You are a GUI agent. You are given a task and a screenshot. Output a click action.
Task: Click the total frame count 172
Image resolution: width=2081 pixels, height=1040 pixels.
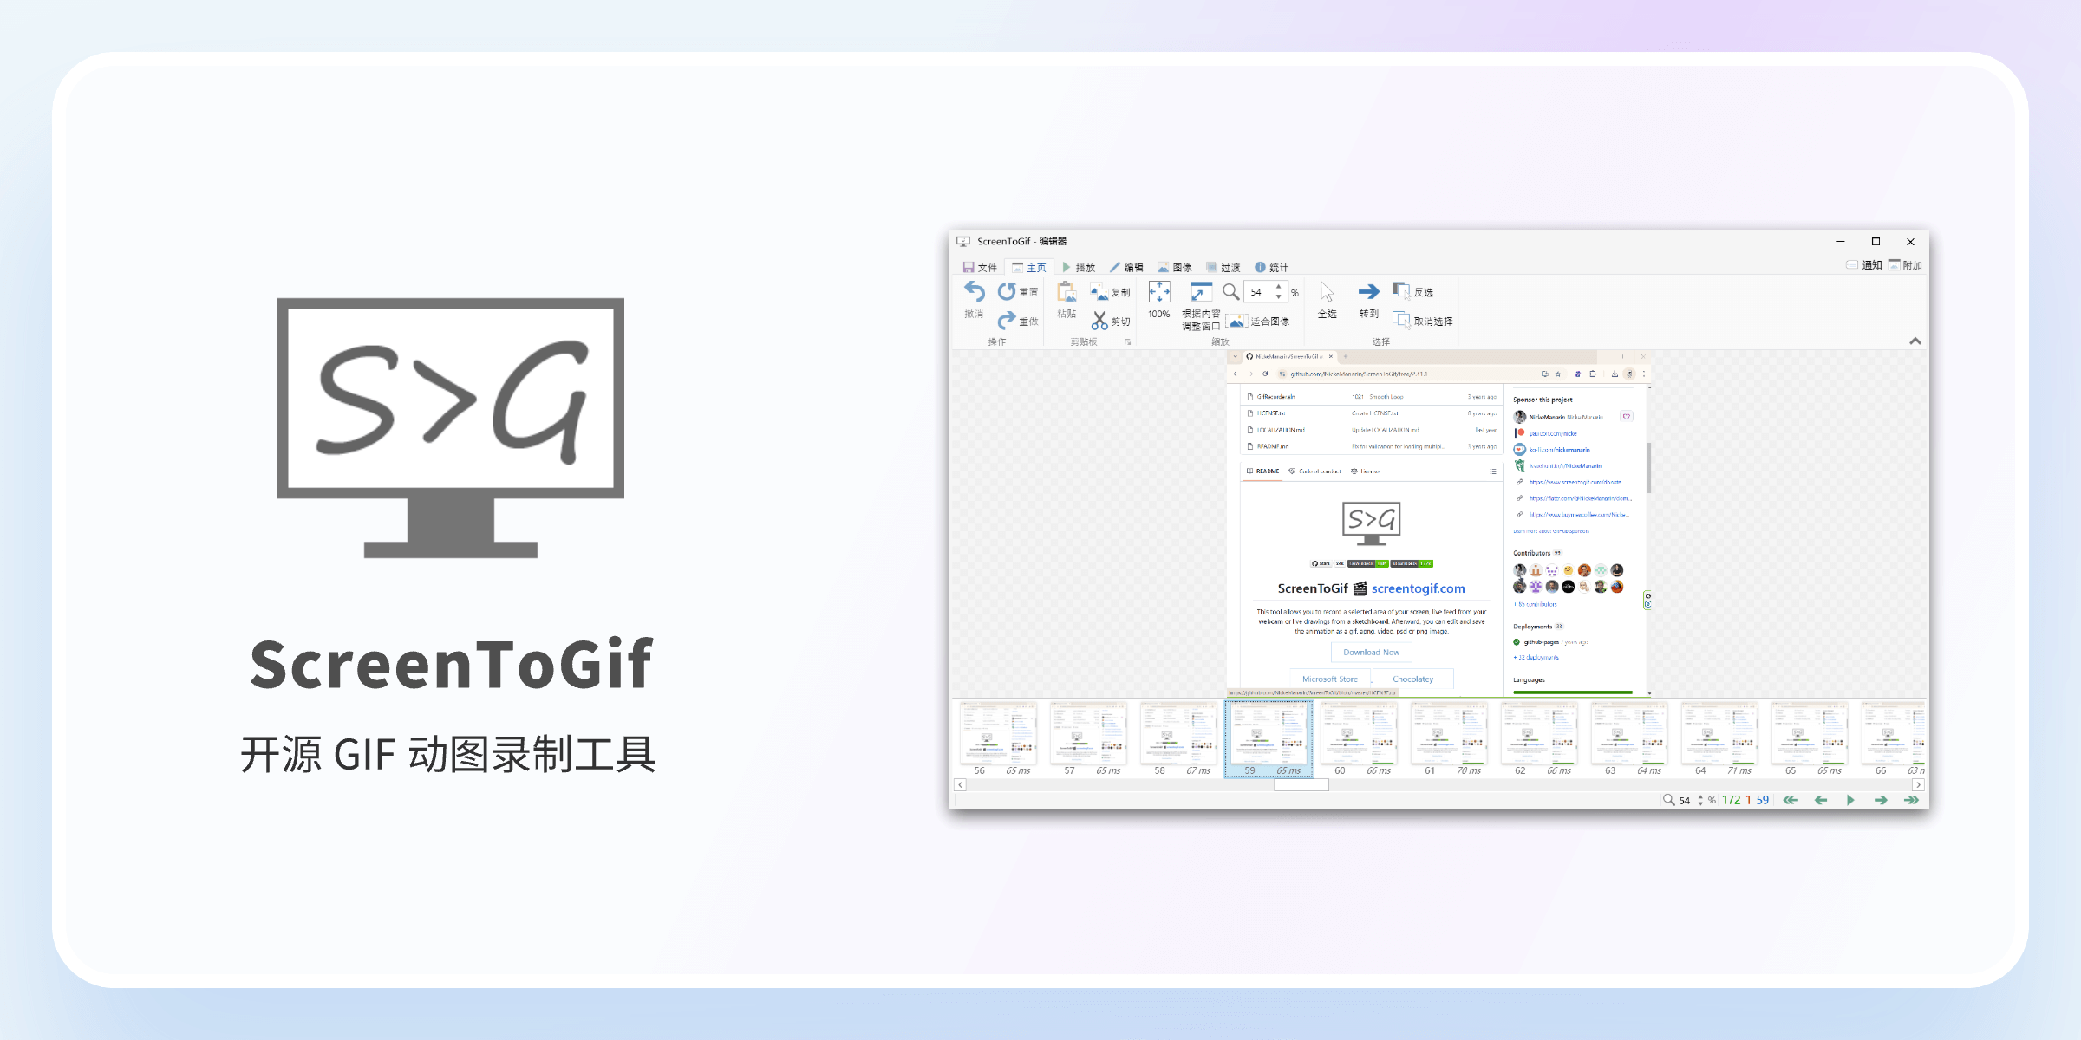click(x=1731, y=800)
